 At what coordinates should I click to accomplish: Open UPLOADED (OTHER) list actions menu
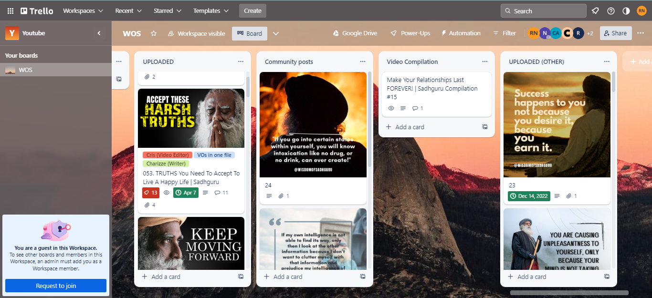click(x=607, y=62)
